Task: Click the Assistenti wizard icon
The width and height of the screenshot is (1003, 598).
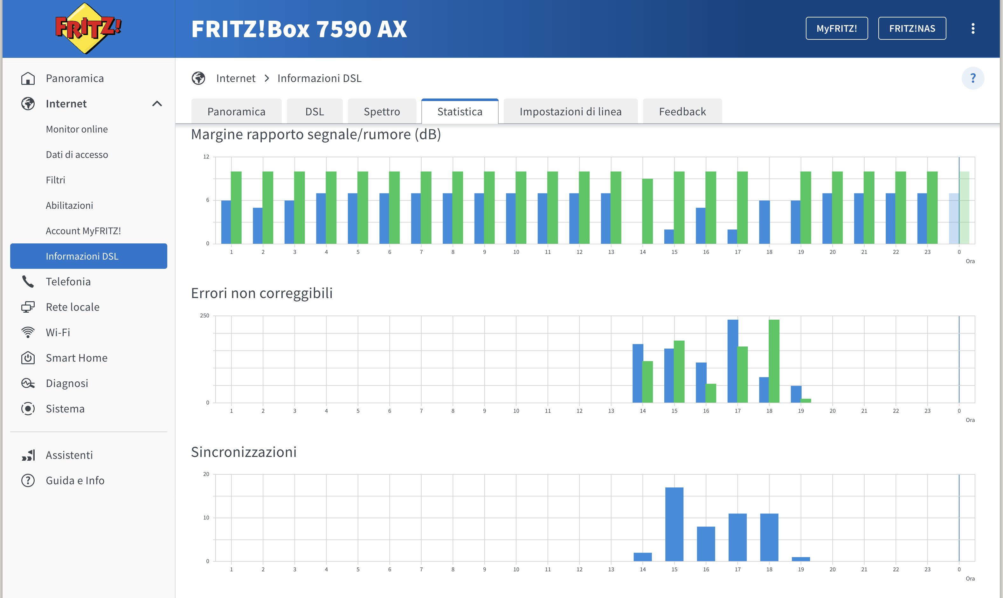Action: [28, 455]
